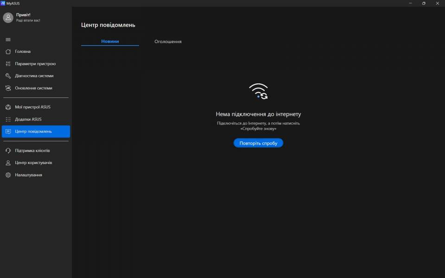Screen dimensions: 445x278
Task: Close the MyASUS window
Action: tap(437, 3)
